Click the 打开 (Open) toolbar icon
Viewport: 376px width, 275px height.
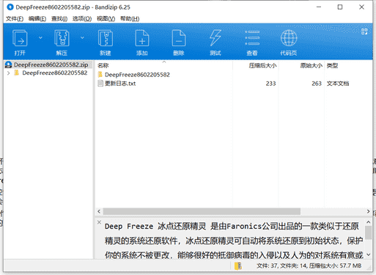pos(20,38)
